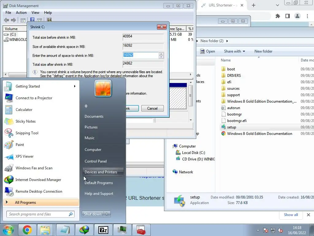Open Remote Desktop Connection
The height and width of the screenshot is (236, 314).
39,191
